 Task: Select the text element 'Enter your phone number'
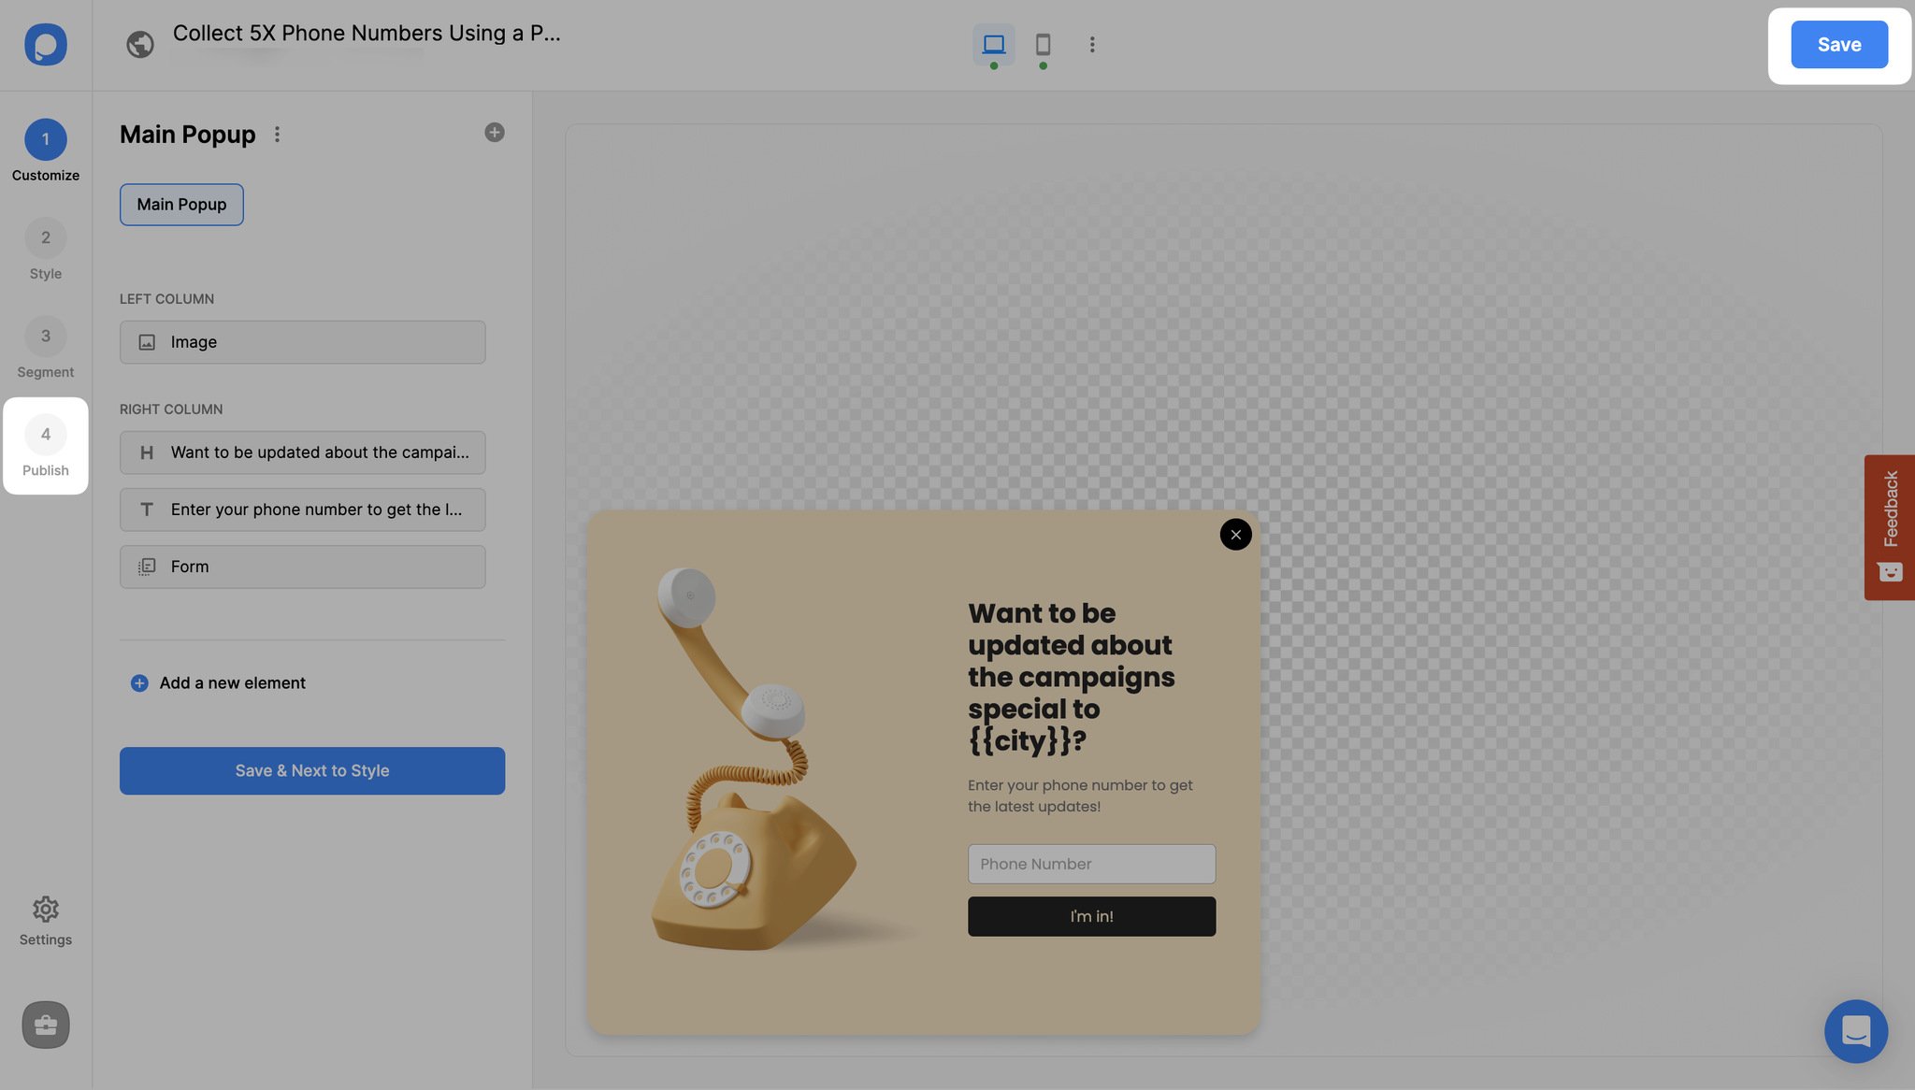303,509
